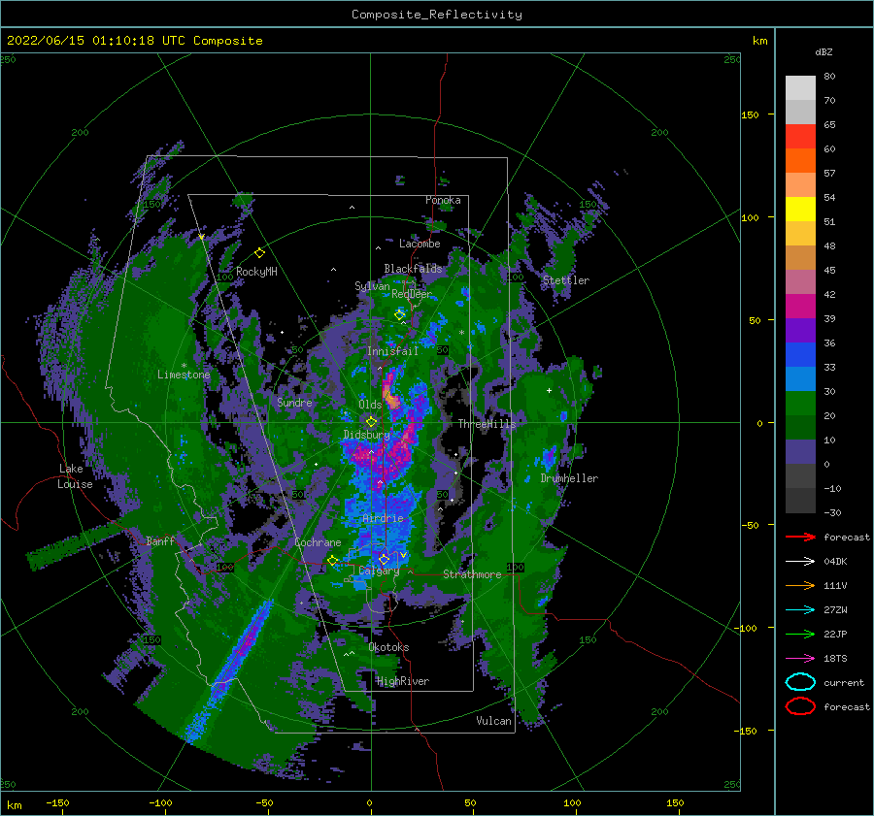The image size is (874, 816).
Task: Click the Airdrie city label
Action: 383,518
